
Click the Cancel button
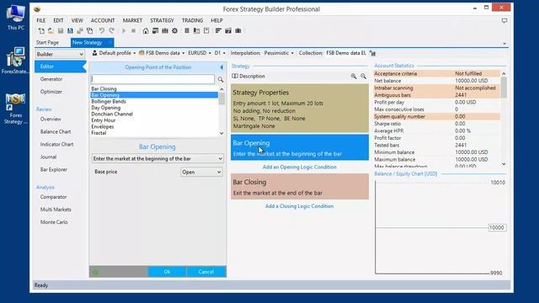(206, 272)
